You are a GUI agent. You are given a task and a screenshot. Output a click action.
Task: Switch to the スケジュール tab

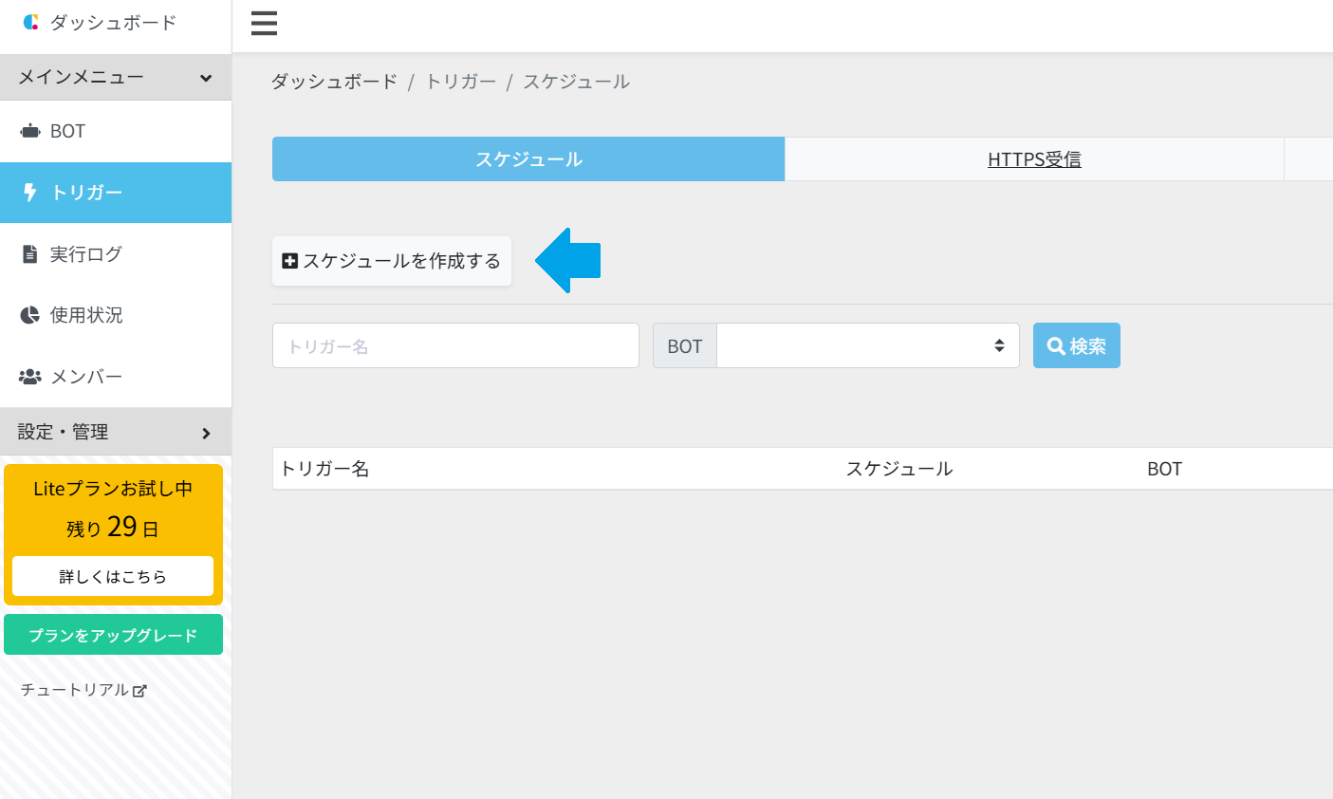click(528, 158)
